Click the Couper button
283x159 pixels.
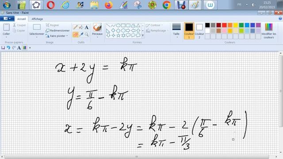pos(19,25)
